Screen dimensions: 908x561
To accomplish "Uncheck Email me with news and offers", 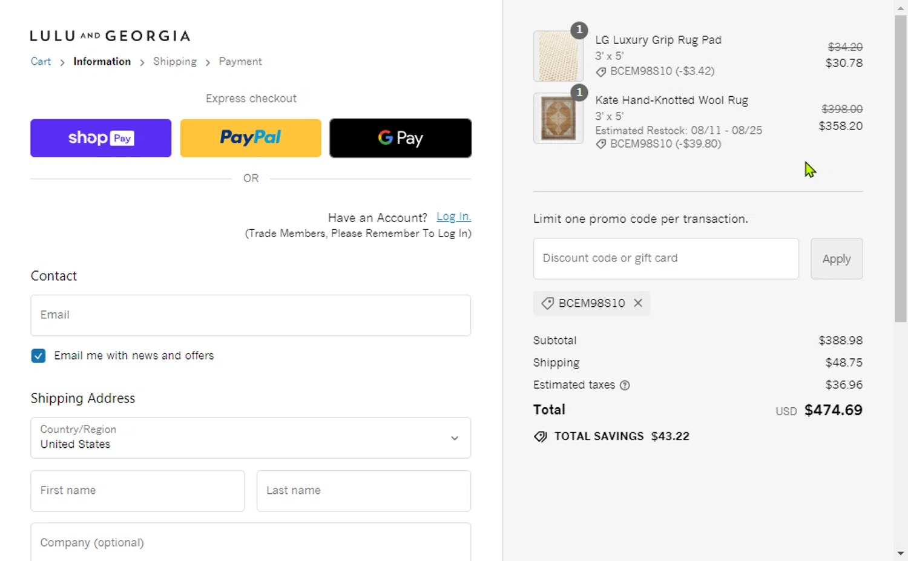I will [x=38, y=356].
